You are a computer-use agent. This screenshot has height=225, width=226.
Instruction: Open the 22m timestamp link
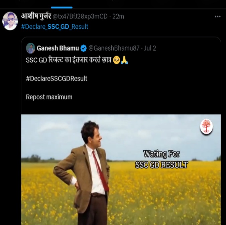point(118,17)
